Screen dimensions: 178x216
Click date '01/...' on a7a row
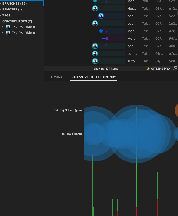159,53
